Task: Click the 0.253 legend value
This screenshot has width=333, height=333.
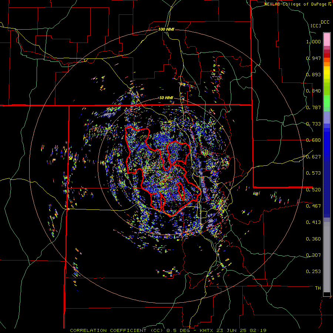Action: (313, 272)
